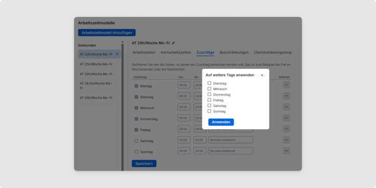Open actions menu for Donnerstag row
Viewport: 376px width, 188px height.
286,118
